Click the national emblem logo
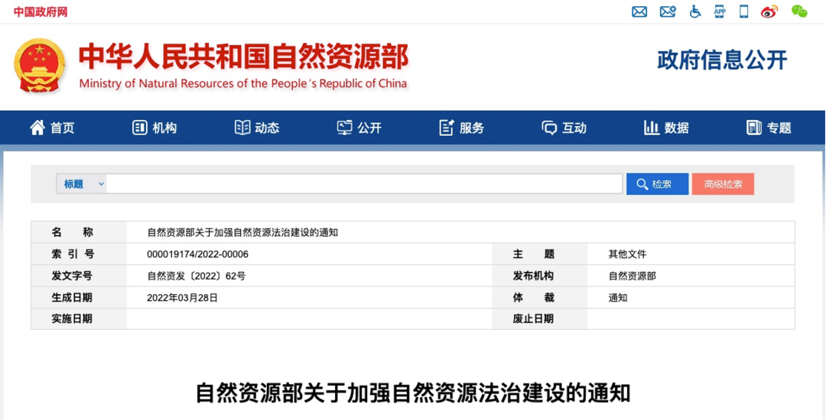 (40, 66)
